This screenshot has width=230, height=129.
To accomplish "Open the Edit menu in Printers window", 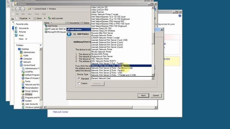I will [23, 14].
